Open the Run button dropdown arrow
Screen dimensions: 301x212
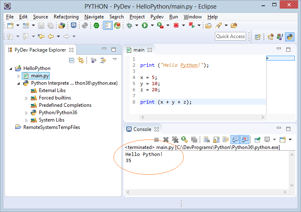[x=152, y=25]
